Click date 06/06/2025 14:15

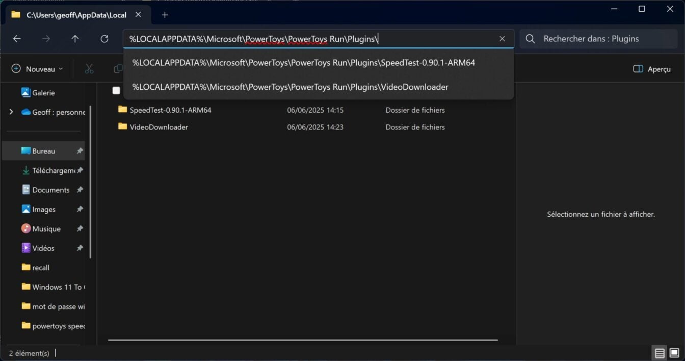point(315,110)
